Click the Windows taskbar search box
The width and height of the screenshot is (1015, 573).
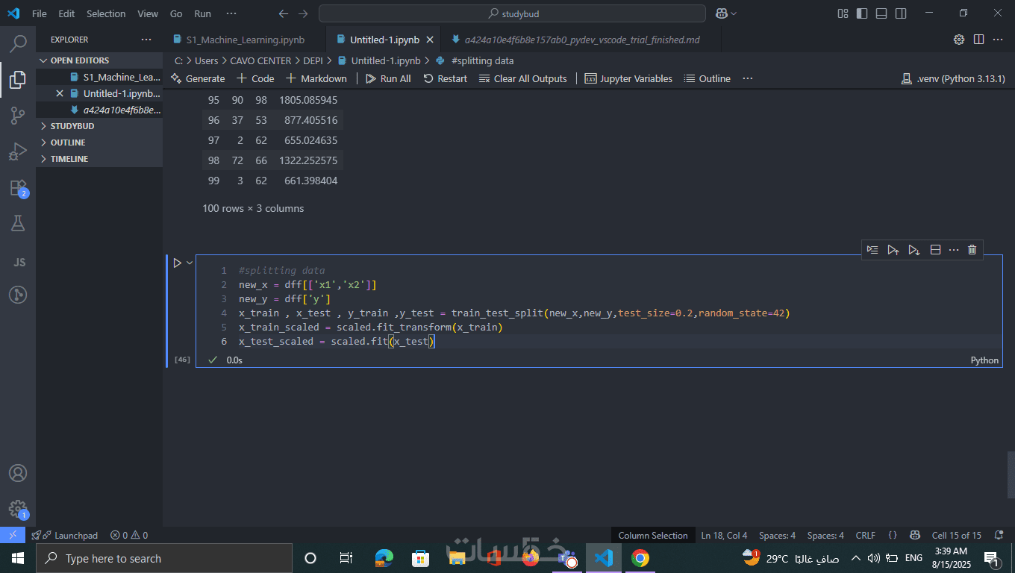coord(164,558)
